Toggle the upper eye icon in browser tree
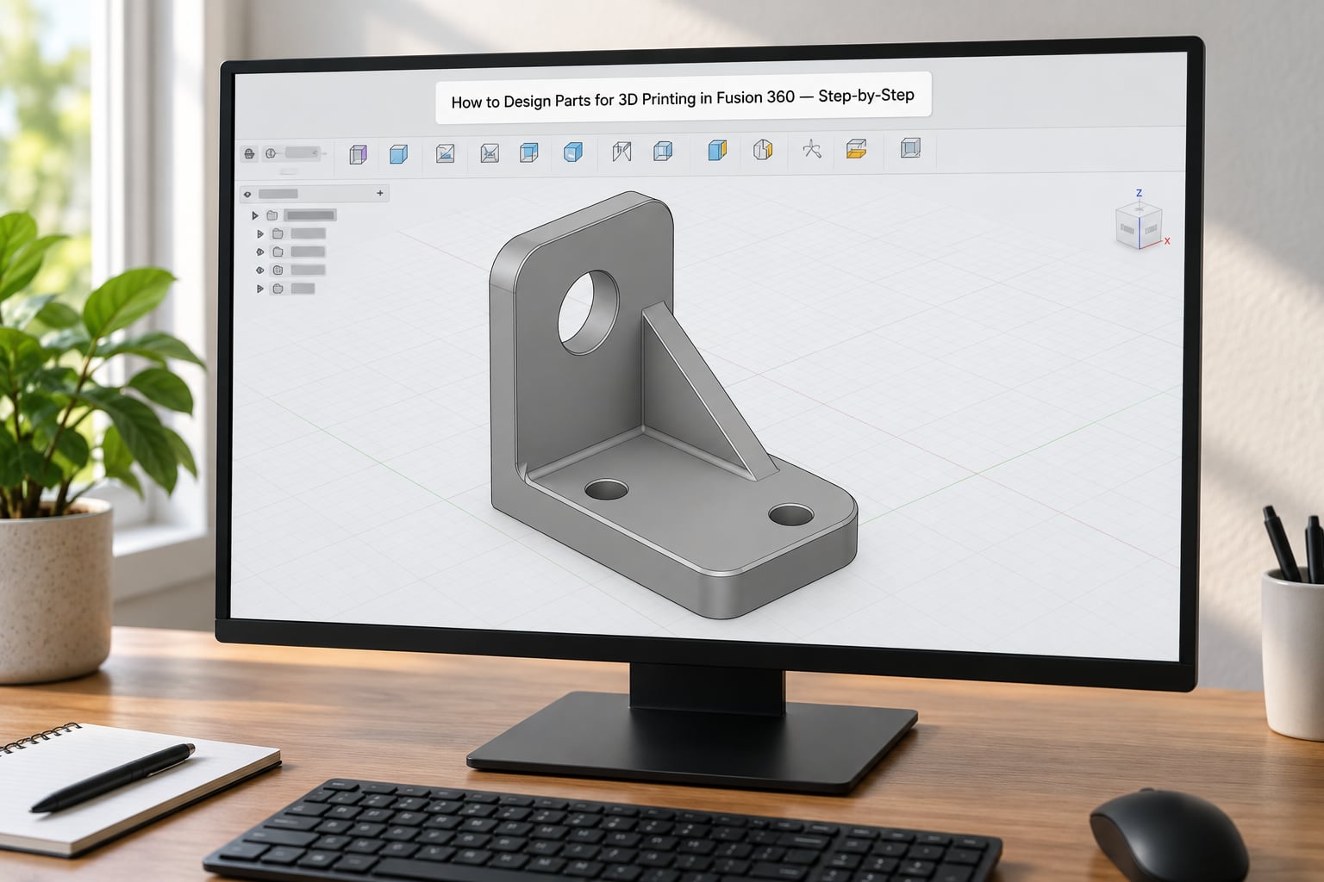The height and width of the screenshot is (882, 1324). point(259,252)
